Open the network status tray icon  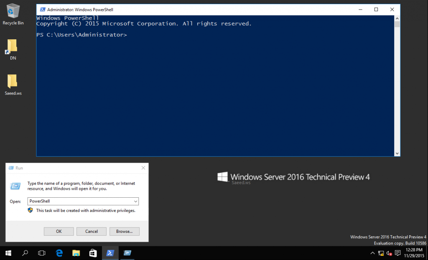tap(381, 253)
